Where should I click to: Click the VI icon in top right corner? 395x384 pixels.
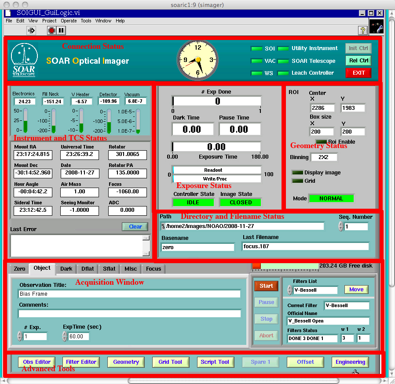point(377,27)
